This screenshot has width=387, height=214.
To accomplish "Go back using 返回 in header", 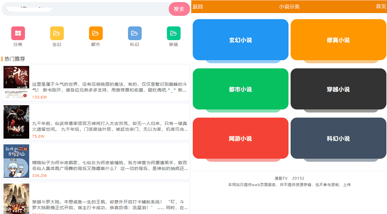I will (198, 7).
